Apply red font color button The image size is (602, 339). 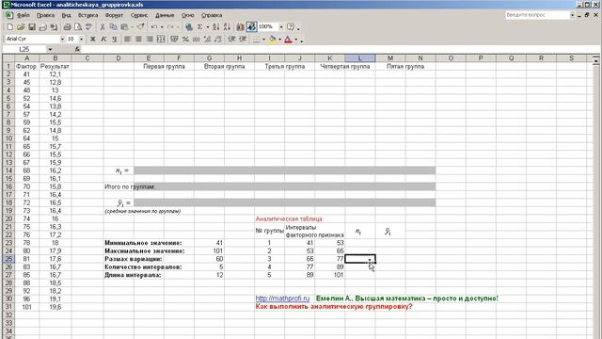[x=289, y=40]
